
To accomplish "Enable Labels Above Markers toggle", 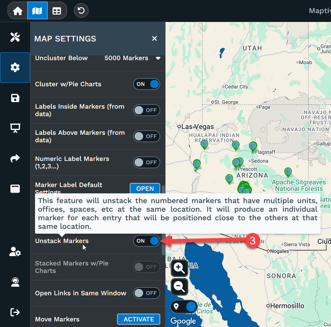I will pos(146,136).
